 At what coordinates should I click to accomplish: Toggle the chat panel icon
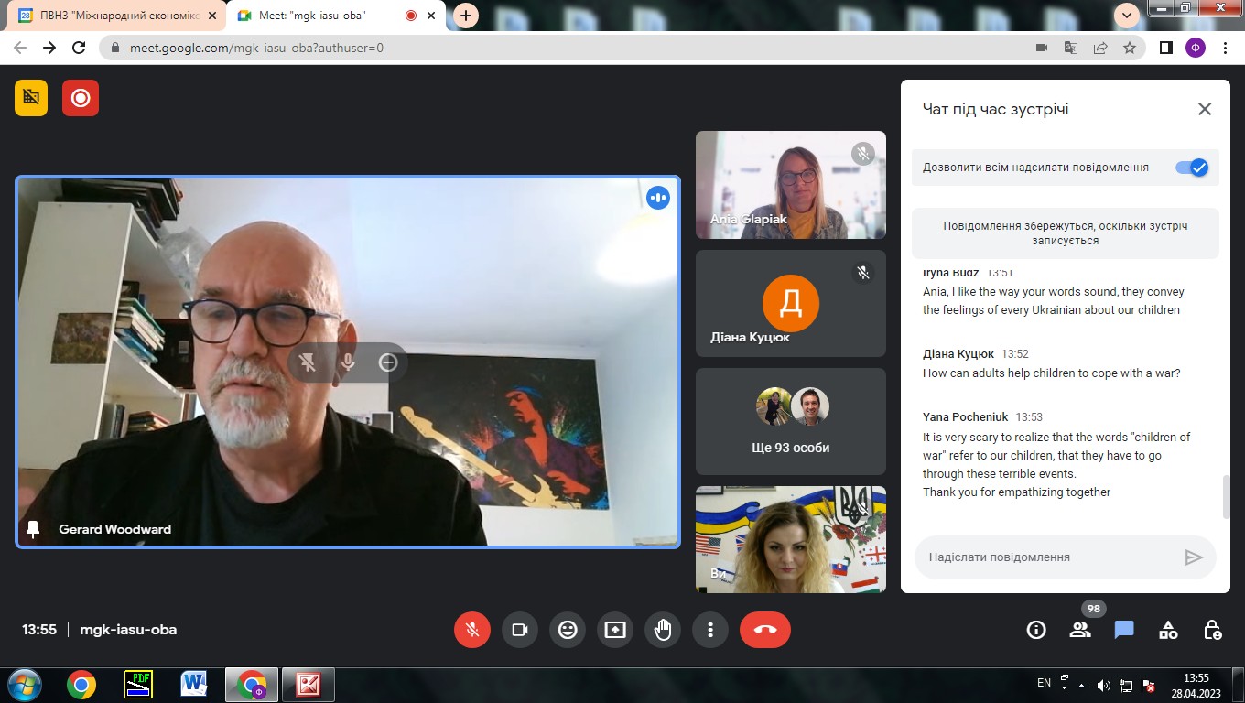point(1124,630)
